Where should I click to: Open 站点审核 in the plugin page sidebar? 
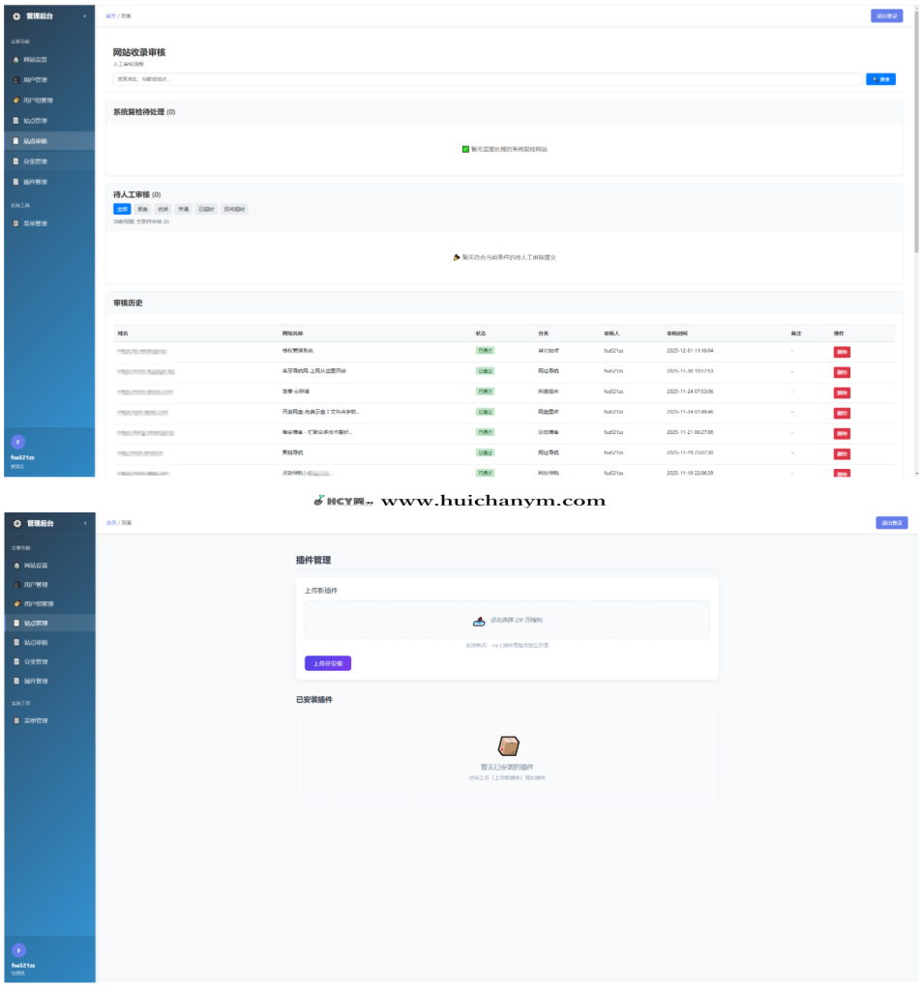coord(35,642)
